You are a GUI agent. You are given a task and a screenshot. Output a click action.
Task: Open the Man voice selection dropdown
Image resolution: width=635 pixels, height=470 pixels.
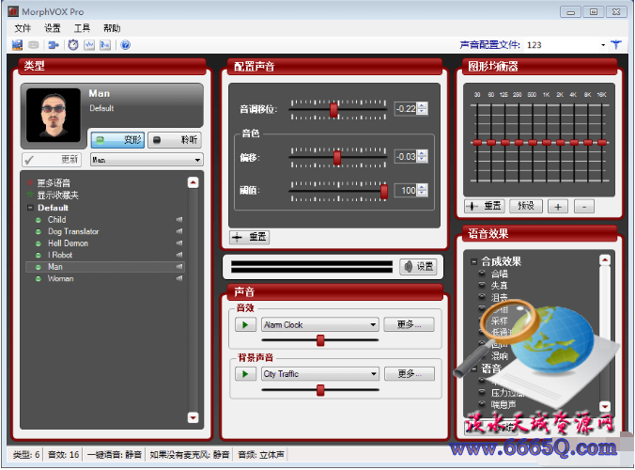coord(197,160)
